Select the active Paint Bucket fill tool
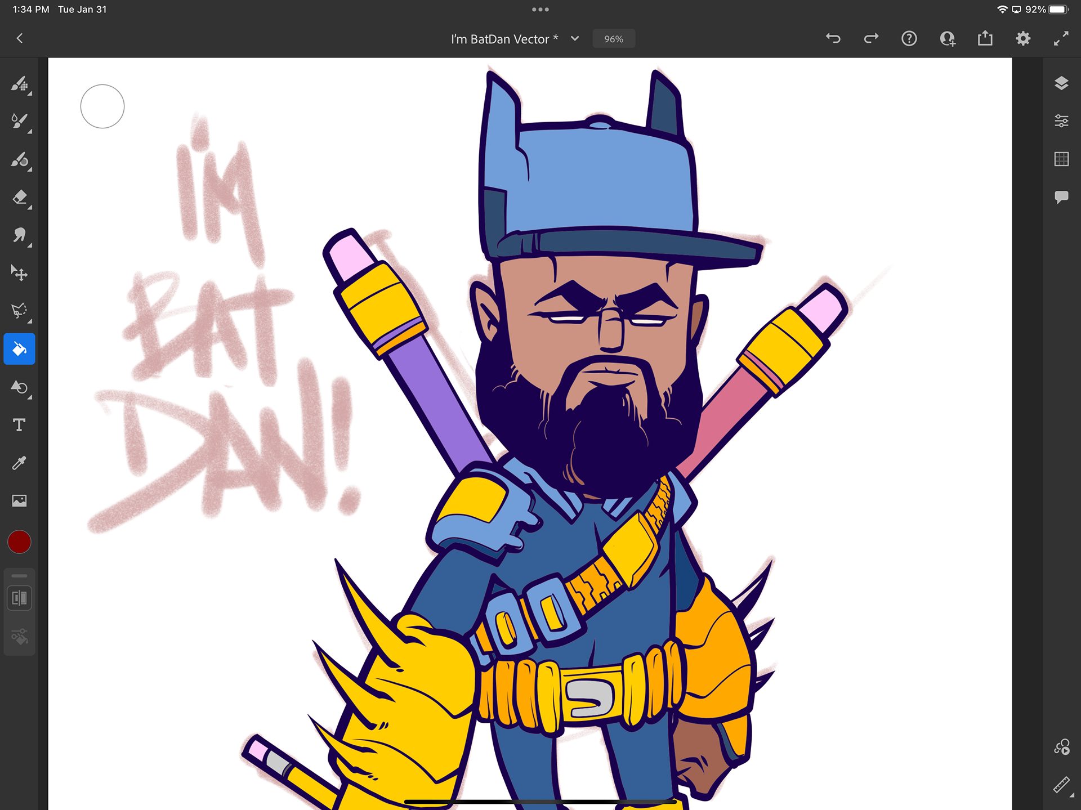The height and width of the screenshot is (810, 1081). coord(20,349)
